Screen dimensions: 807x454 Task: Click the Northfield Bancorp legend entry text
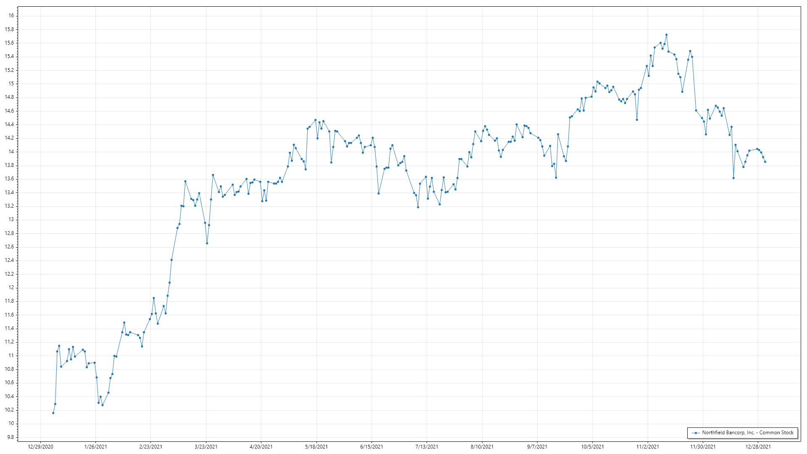tap(747, 433)
